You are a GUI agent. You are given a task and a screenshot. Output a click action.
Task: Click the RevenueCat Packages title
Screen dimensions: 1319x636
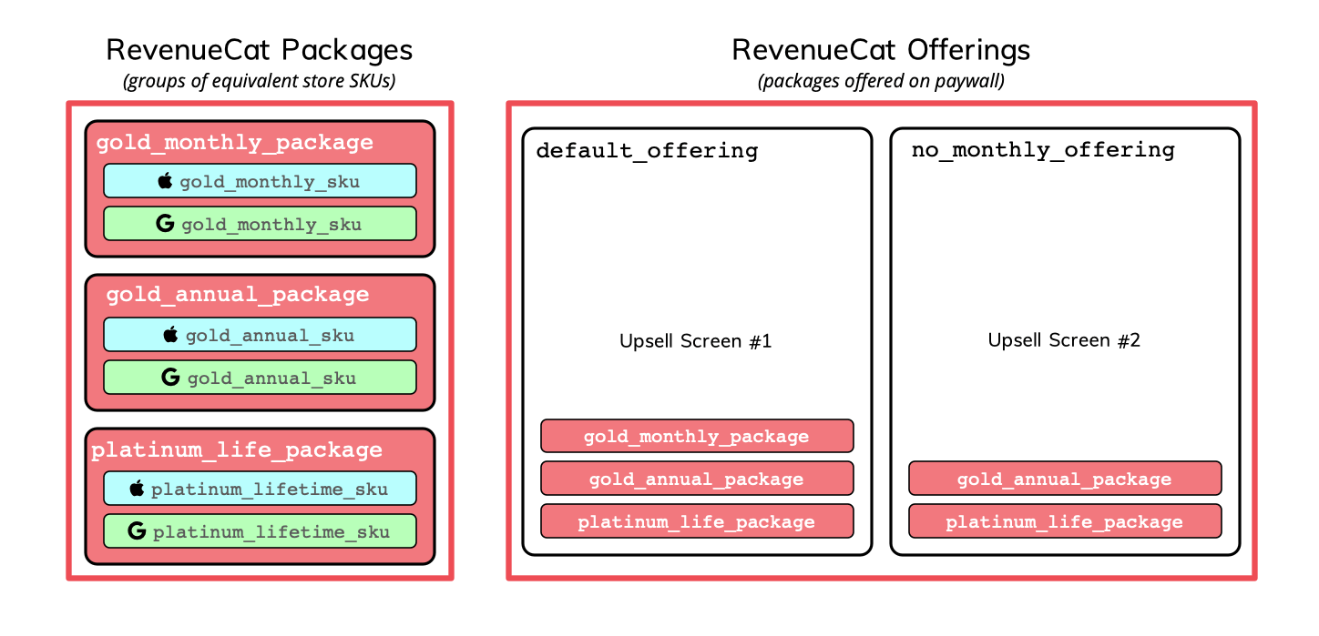pos(260,49)
